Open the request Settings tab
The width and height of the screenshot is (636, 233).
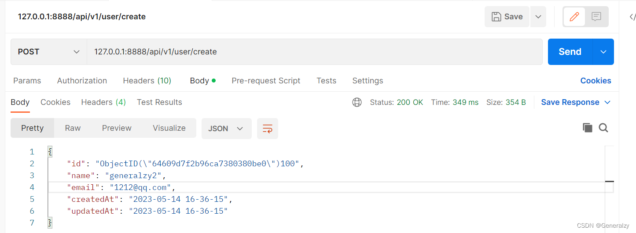[368, 81]
